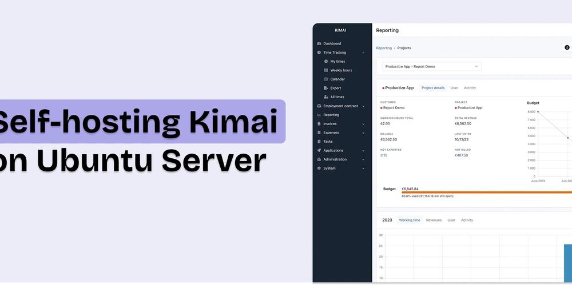Switch to the Project details tab
Image resolution: width=572 pixels, height=285 pixels.
coord(433,88)
